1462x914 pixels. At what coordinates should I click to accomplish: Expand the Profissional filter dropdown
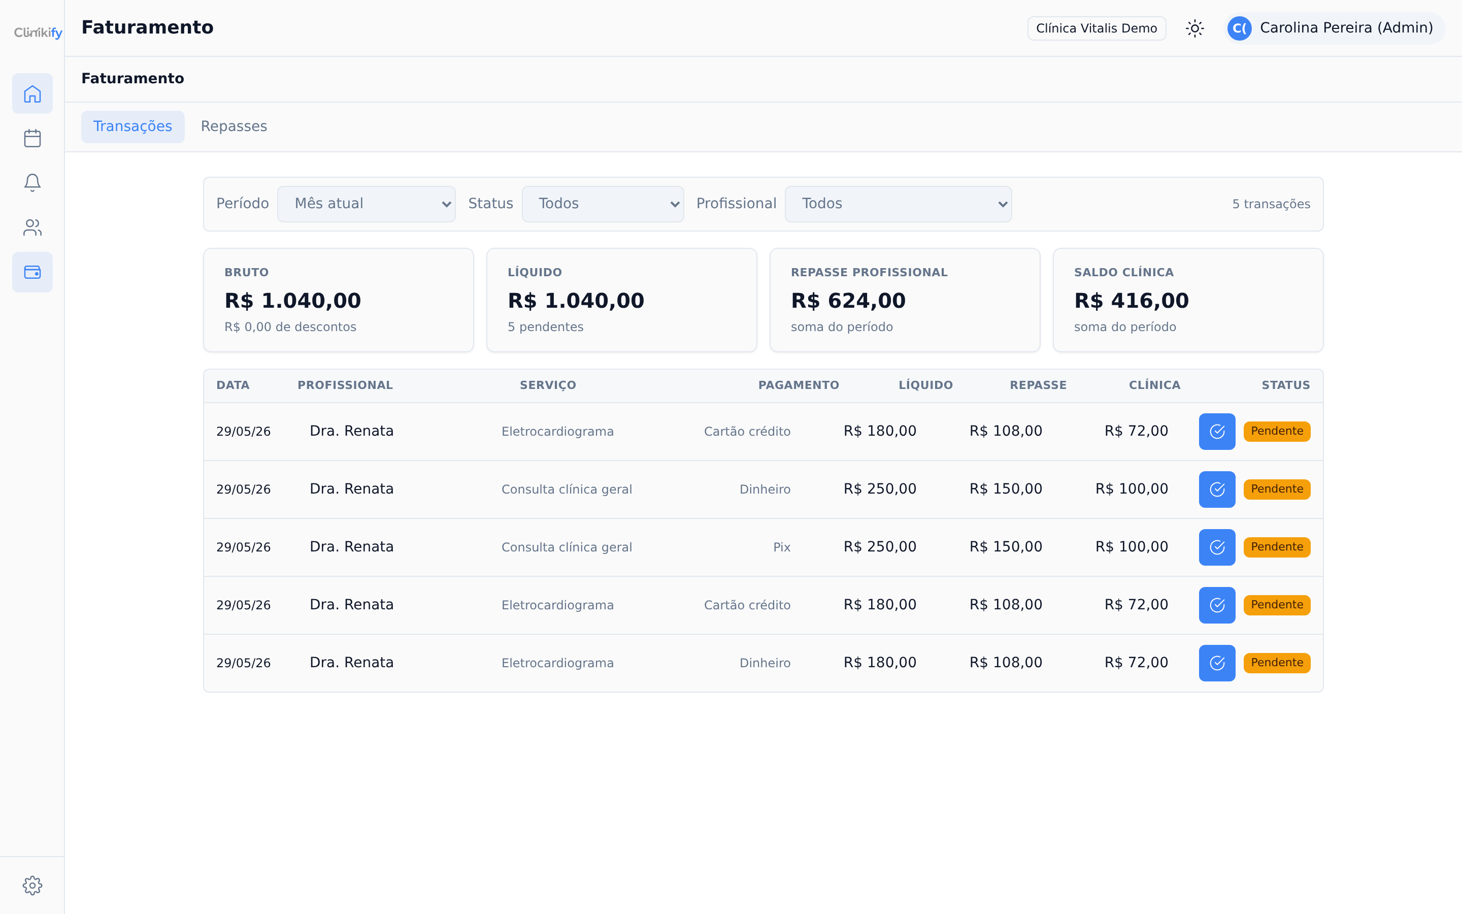click(x=898, y=204)
